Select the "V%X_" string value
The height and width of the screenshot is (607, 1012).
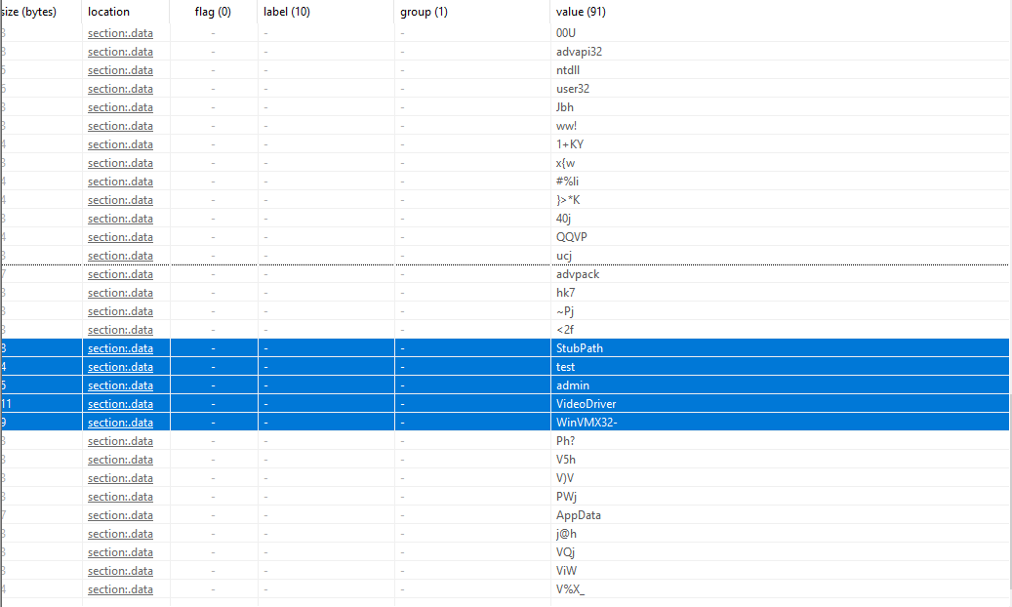tap(570, 589)
